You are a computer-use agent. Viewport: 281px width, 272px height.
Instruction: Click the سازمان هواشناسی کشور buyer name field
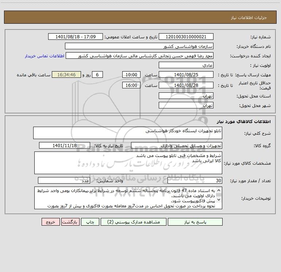point(139,46)
